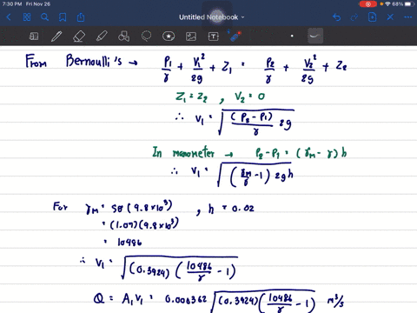Redo the last undone action
417x313 pixels.
(354, 17)
